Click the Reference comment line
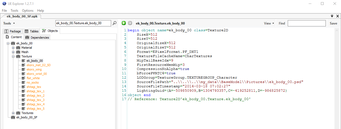This screenshot has height=129, width=341. pyautogui.click(x=189, y=99)
